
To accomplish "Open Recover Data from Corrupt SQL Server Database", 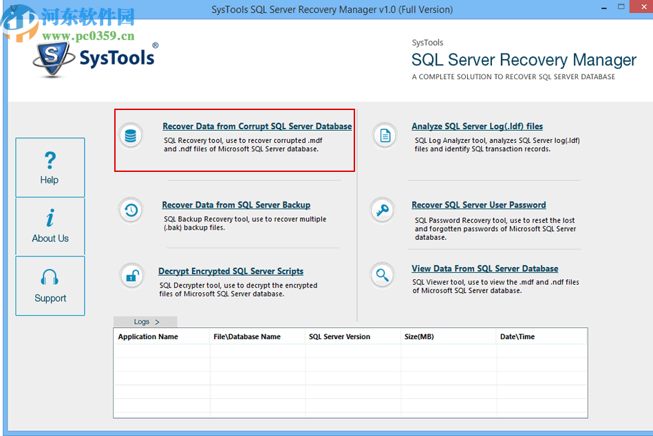I will (x=257, y=126).
